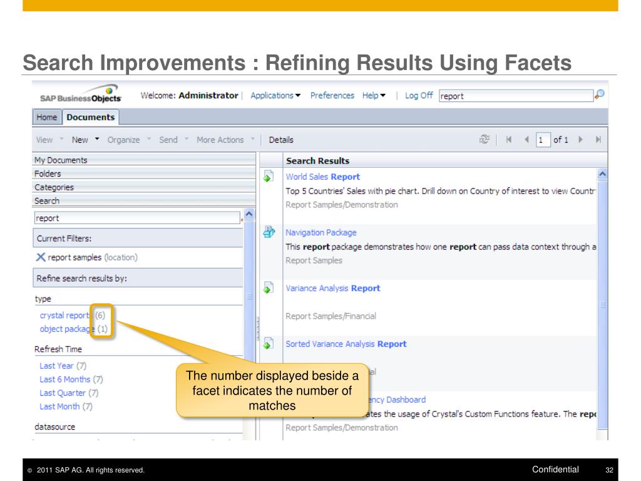The width and height of the screenshot is (641, 481).
Task: Click the page number input field
Action: (x=543, y=140)
